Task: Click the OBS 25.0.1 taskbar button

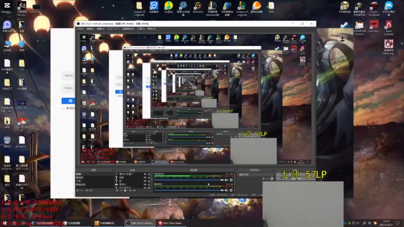Action: click(140, 223)
